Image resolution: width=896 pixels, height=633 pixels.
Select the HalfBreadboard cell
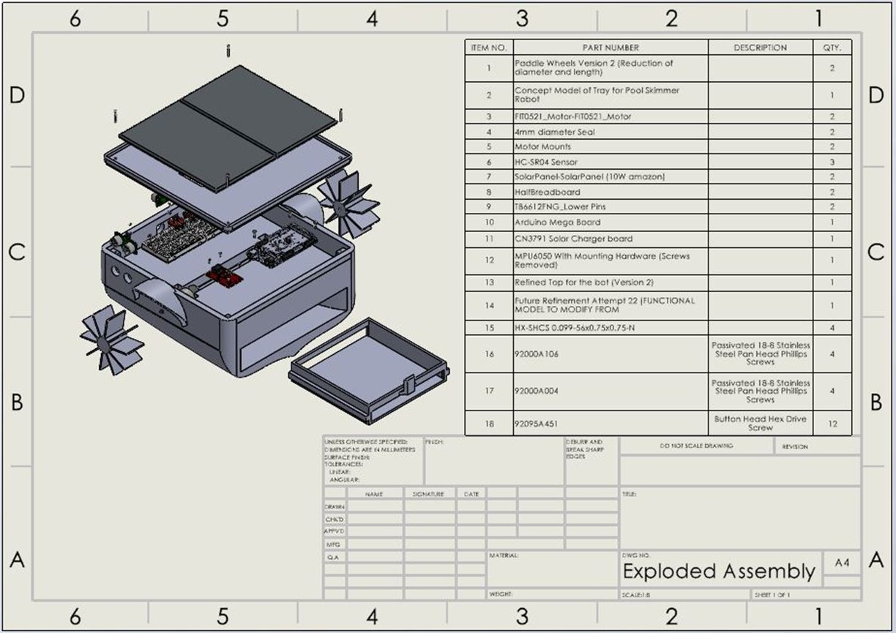(x=611, y=192)
